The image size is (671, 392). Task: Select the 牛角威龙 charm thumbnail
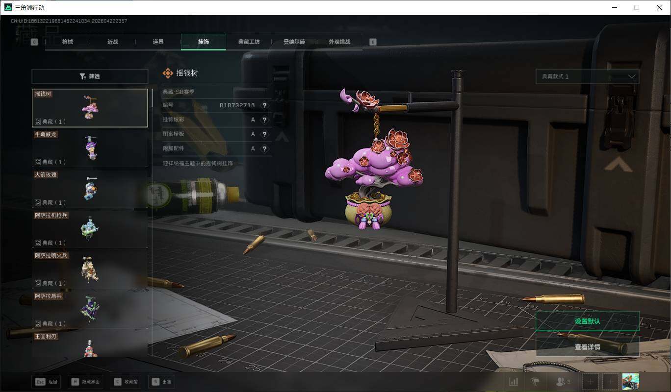(90, 148)
